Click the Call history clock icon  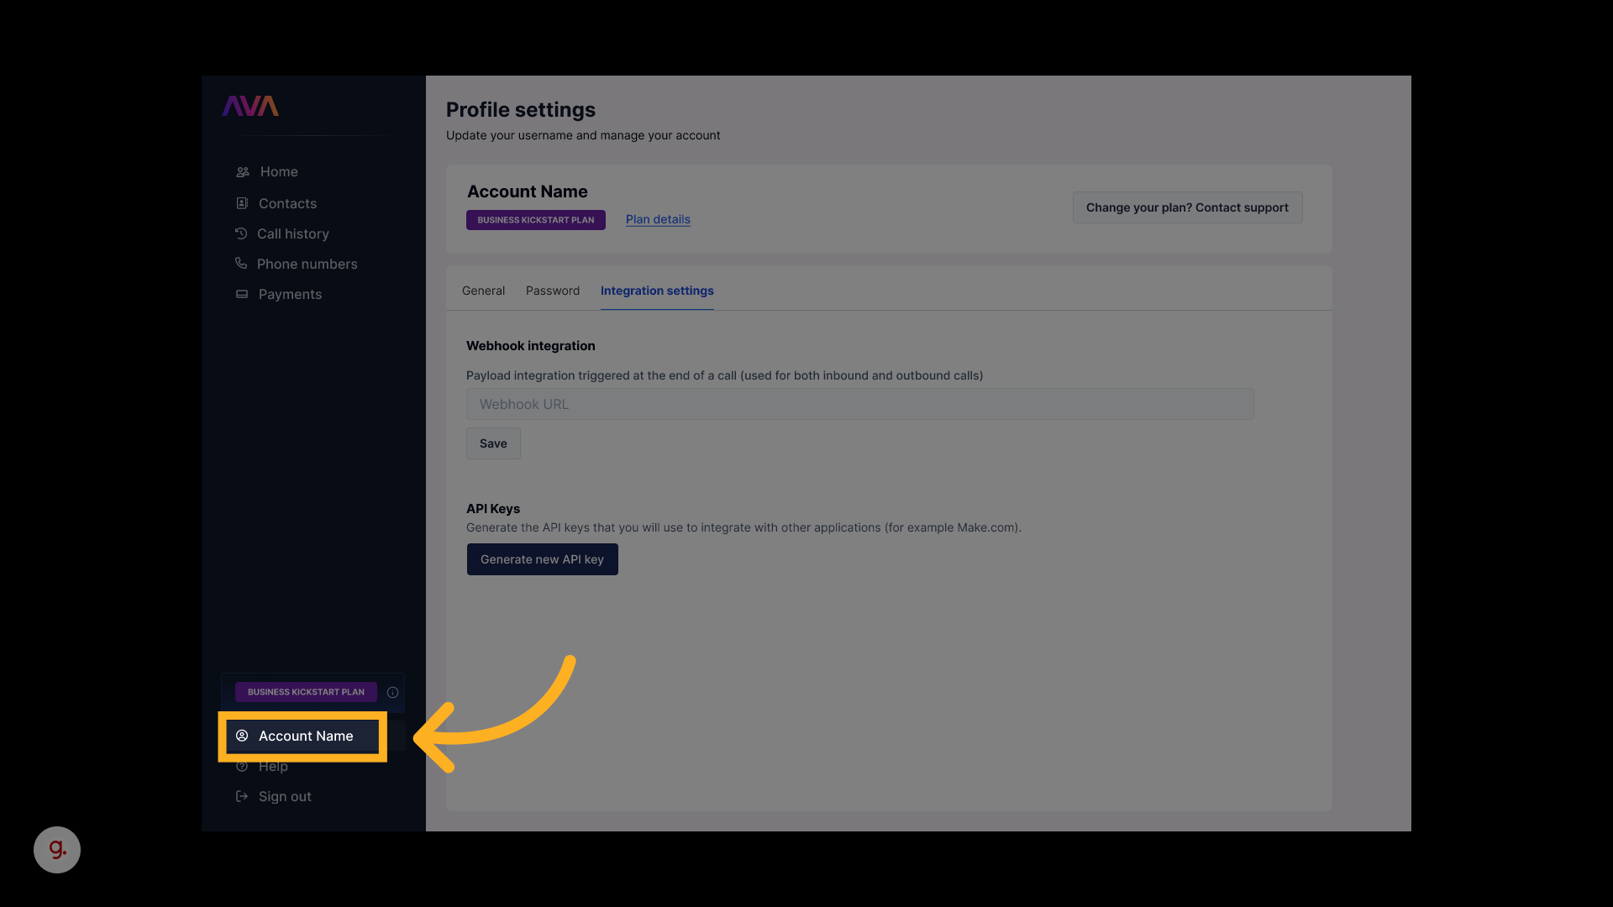[x=241, y=233]
